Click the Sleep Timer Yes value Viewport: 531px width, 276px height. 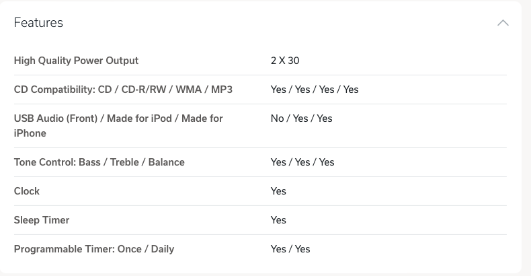click(278, 220)
